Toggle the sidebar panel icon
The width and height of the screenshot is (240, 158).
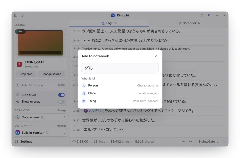16,15
